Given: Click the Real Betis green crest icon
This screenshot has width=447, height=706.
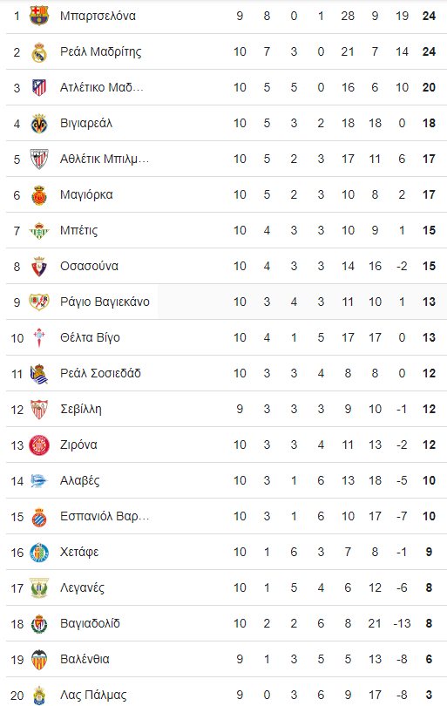Looking at the screenshot, I should point(39,230).
